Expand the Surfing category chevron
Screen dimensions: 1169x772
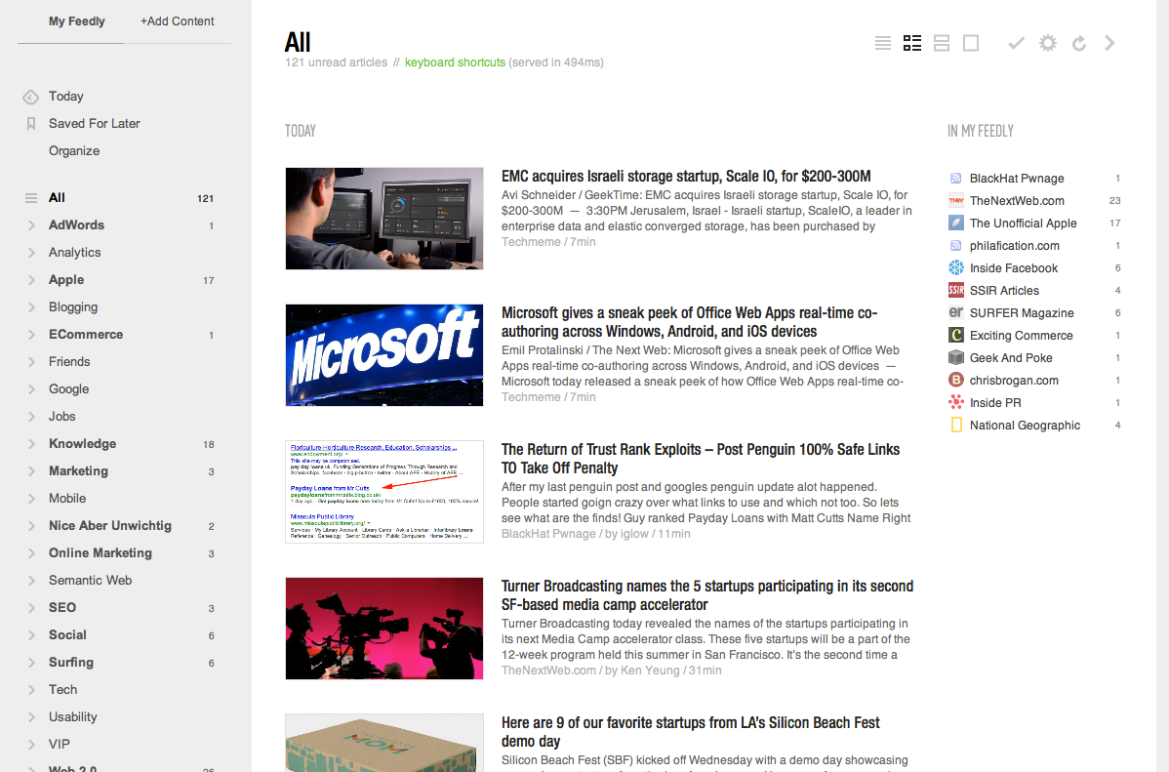point(31,663)
